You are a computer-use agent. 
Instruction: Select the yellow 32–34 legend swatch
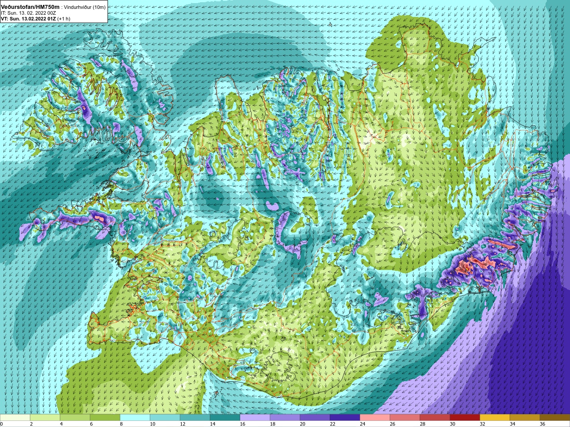[x=495, y=418]
